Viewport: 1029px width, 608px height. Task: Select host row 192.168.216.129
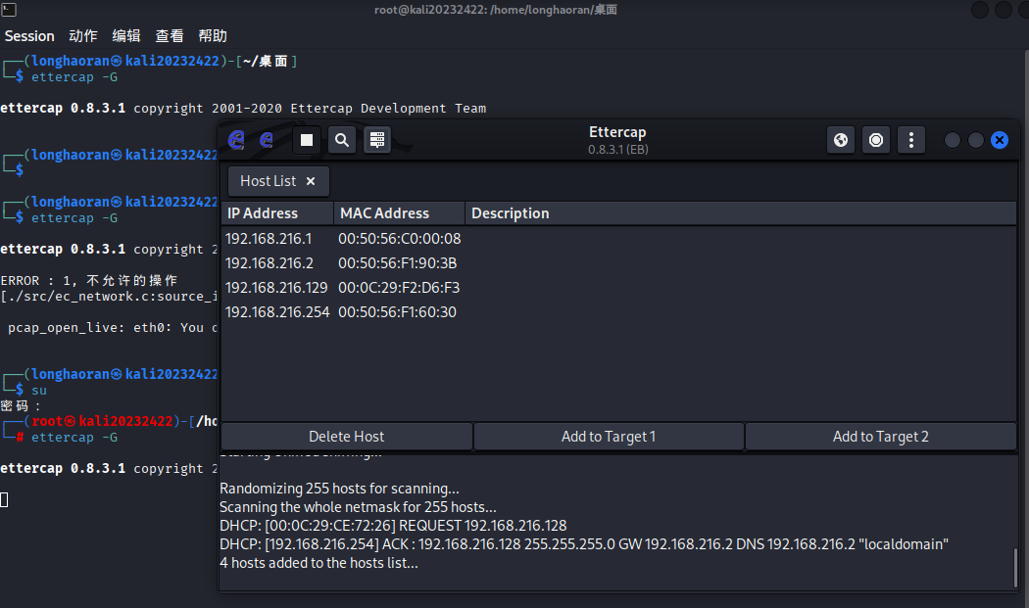618,288
